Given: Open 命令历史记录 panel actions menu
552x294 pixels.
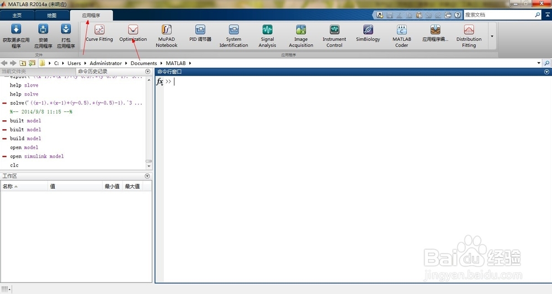Looking at the screenshot, I should click(147, 71).
